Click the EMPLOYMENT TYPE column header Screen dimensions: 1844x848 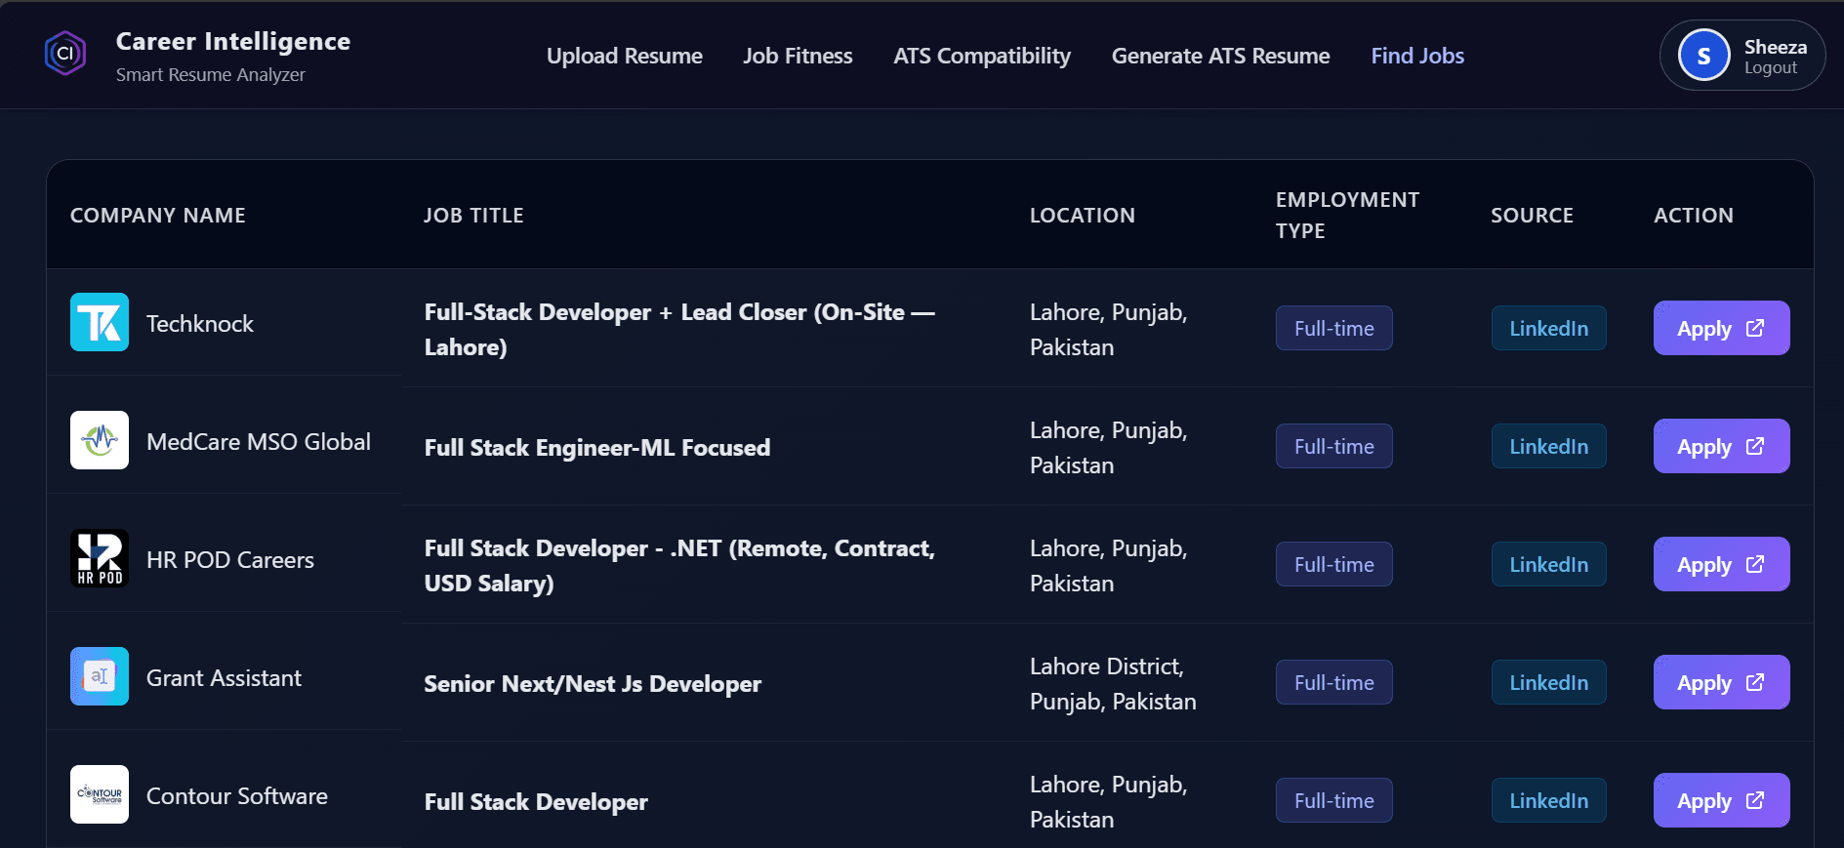point(1347,215)
